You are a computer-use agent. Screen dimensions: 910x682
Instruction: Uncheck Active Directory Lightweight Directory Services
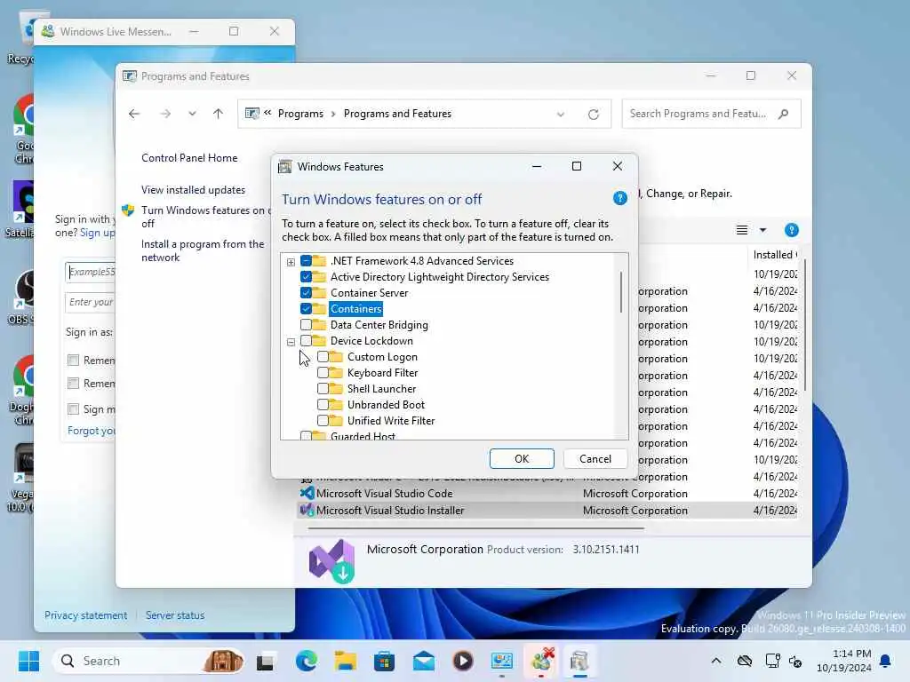click(x=306, y=277)
